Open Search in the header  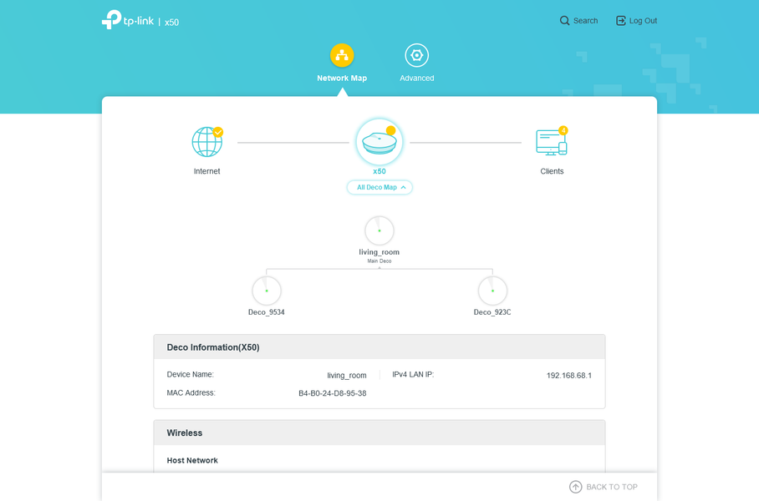coord(578,21)
